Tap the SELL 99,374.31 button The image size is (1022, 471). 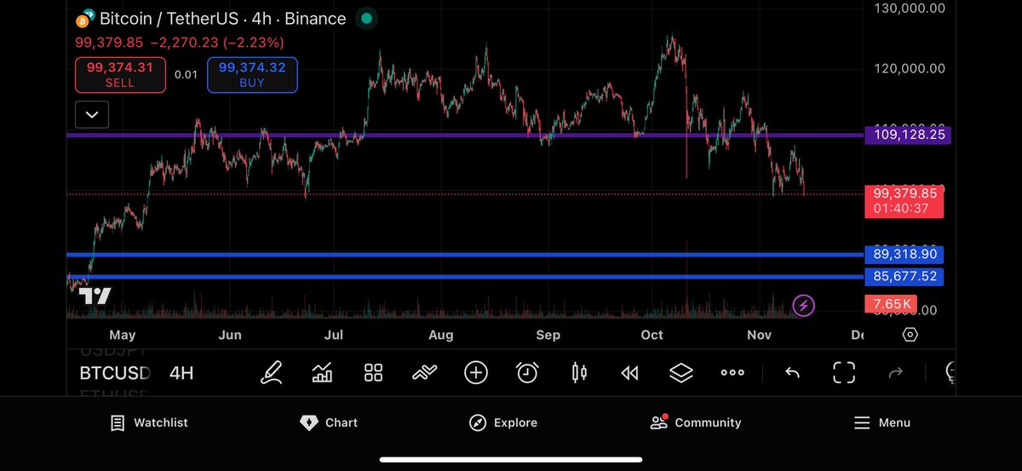(x=119, y=75)
